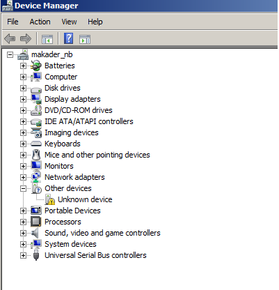Viewport: 279px width, 290px height.
Task: Click the show/hide action pane toolbar icon
Action: 85,39
